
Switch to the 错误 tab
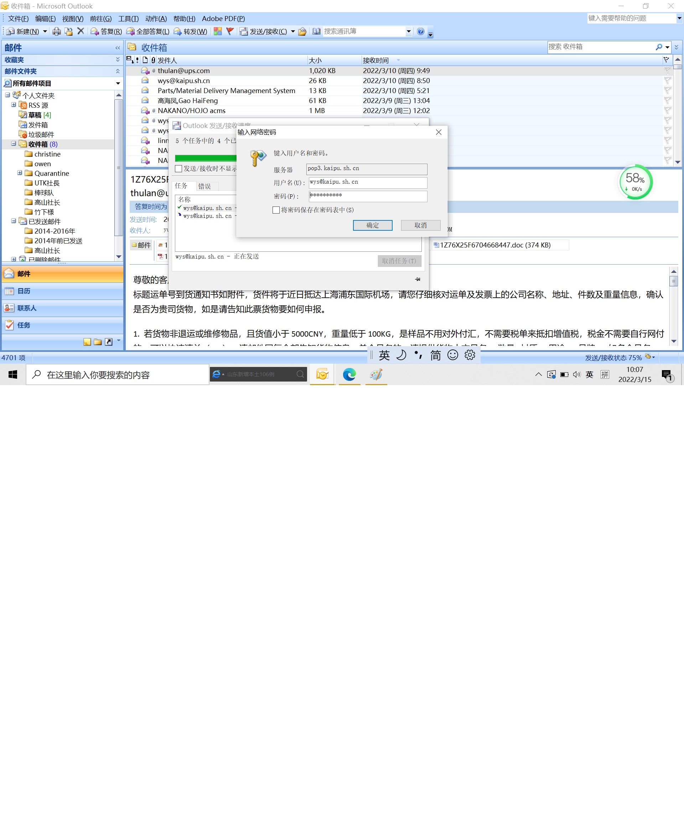(x=204, y=186)
